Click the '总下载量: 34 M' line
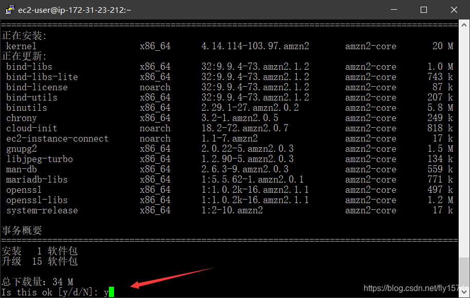This screenshot has width=470, height=298. (37, 282)
